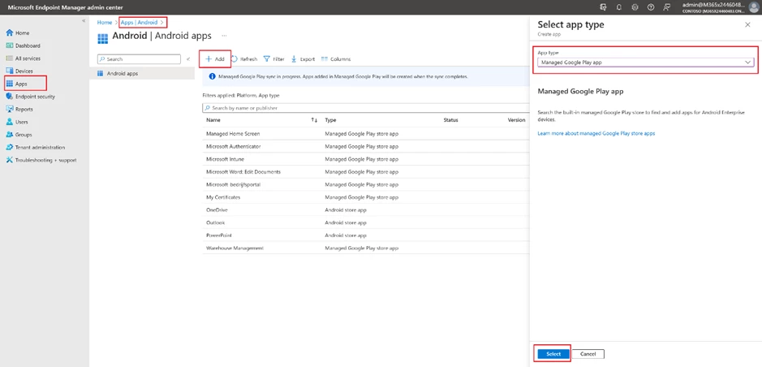
Task: Open the Filter option in the toolbar
Action: (x=274, y=58)
